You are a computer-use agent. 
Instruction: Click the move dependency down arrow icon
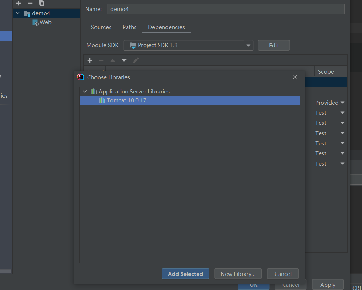point(124,60)
